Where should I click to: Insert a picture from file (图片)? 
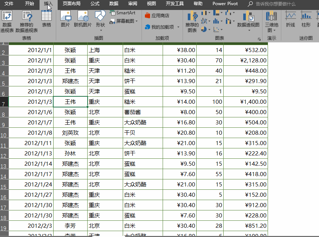point(65,19)
